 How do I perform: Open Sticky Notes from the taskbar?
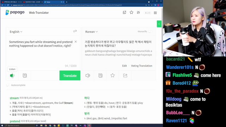click(59, 126)
